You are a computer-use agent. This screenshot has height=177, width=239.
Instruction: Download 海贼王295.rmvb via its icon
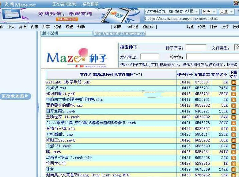233,141
